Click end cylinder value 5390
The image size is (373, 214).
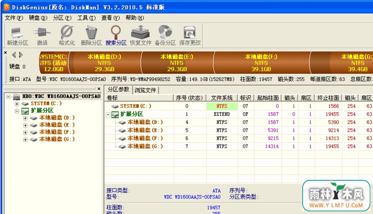click(333, 122)
